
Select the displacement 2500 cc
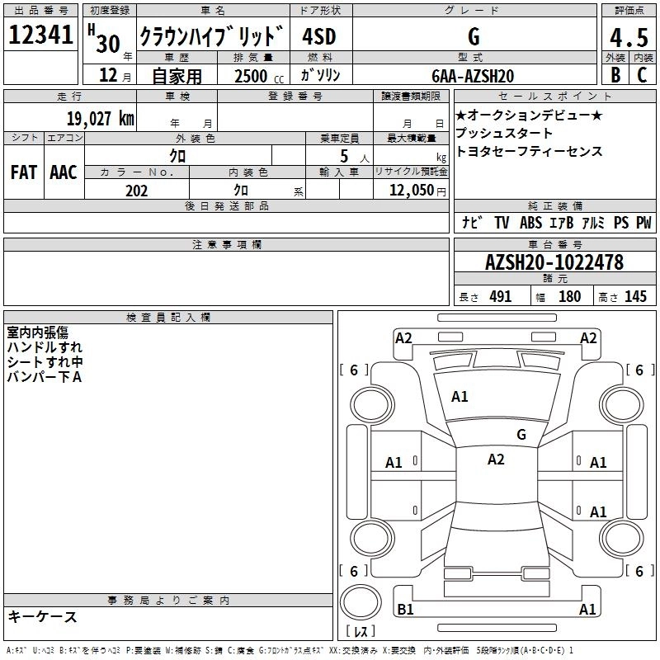(259, 76)
